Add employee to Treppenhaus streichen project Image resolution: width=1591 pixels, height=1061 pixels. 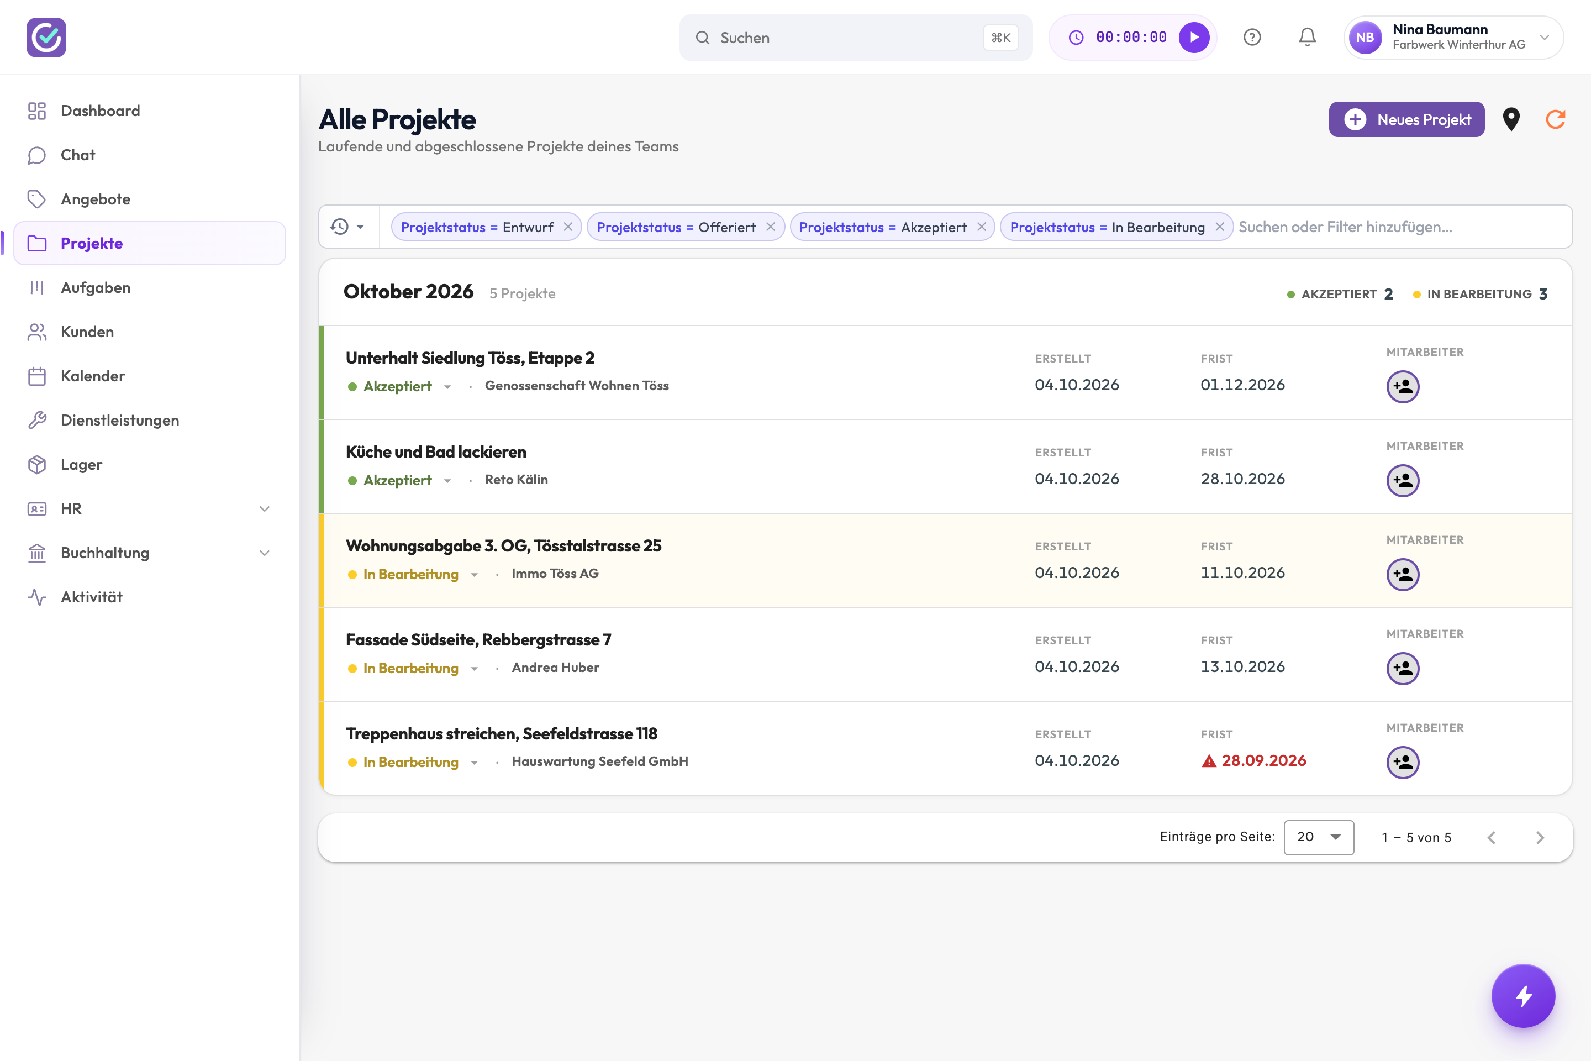[x=1403, y=763]
